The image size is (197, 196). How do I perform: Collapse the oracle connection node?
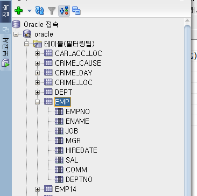[x=16, y=34]
